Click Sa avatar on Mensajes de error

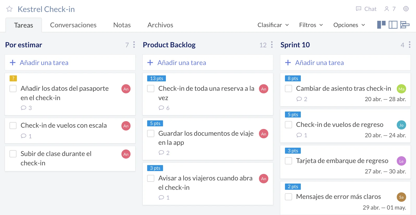pyautogui.click(x=401, y=197)
